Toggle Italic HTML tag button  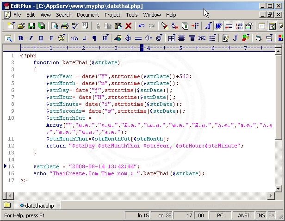coord(31,38)
